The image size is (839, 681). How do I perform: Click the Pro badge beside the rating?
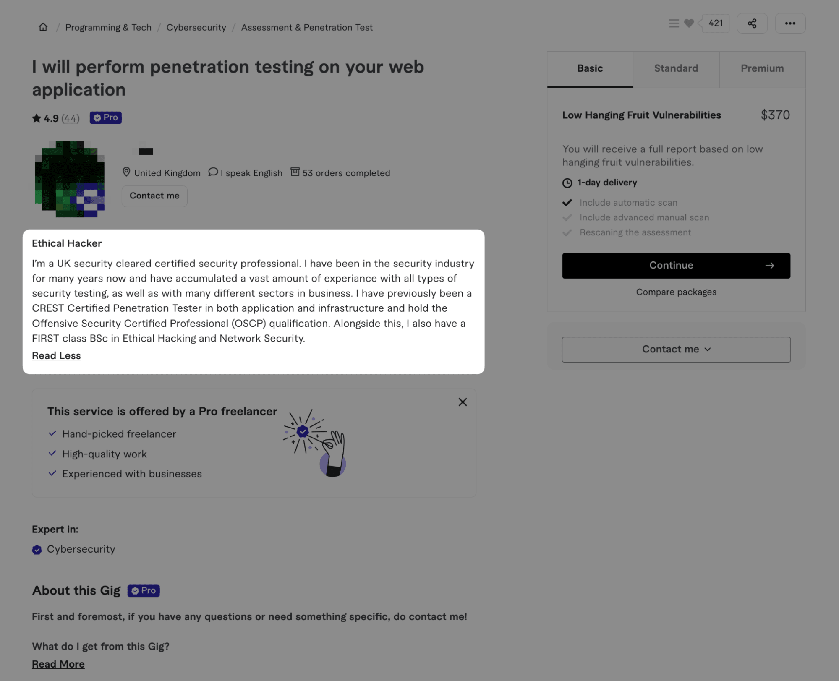[105, 118]
